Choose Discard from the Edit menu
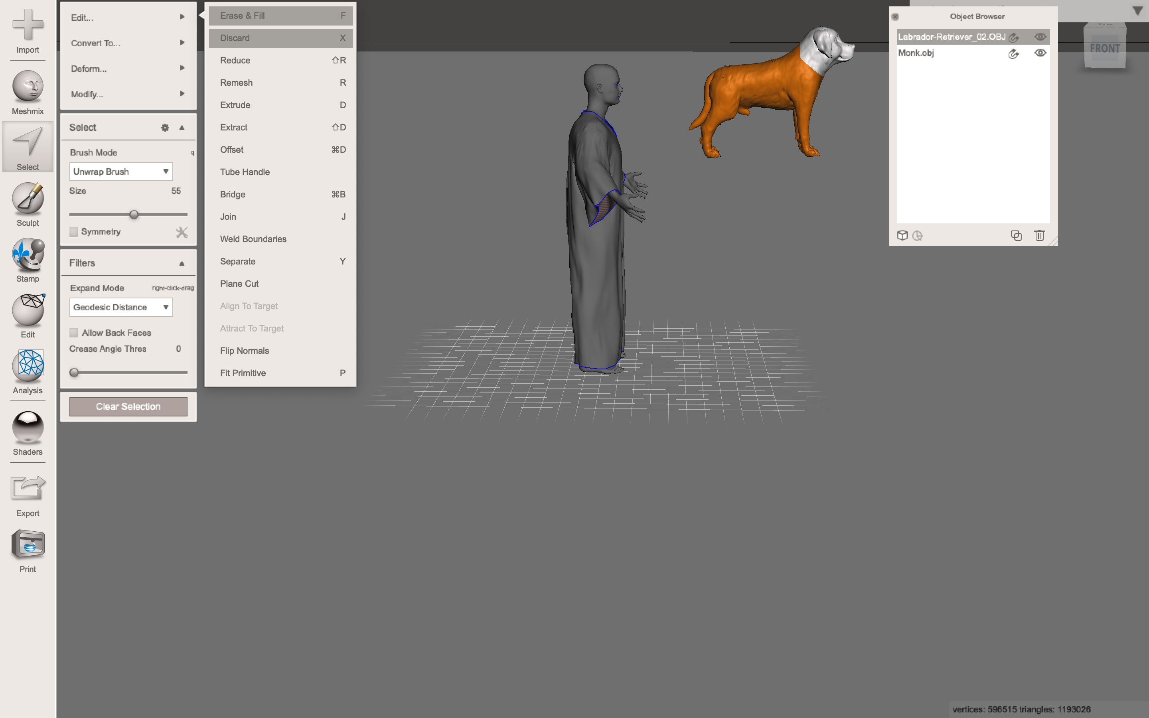Image resolution: width=1149 pixels, height=718 pixels. [280, 37]
